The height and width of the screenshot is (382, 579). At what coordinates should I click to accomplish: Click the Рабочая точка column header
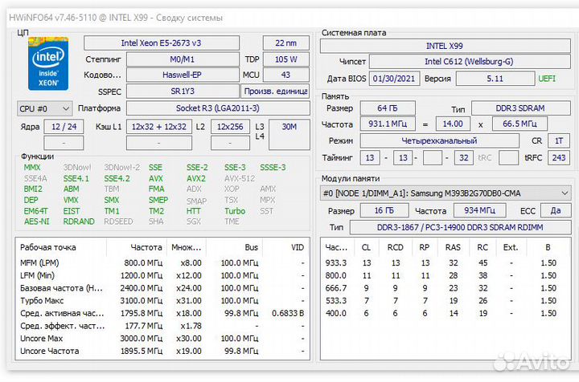(47, 247)
